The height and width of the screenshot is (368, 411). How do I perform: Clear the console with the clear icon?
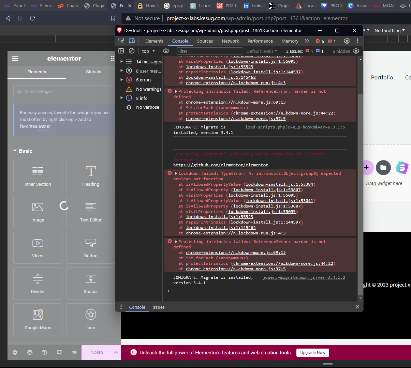click(132, 51)
